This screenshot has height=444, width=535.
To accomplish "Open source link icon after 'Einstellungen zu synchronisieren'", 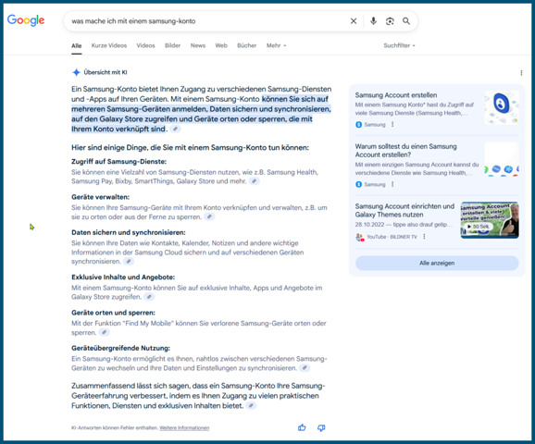I will click(x=305, y=367).
